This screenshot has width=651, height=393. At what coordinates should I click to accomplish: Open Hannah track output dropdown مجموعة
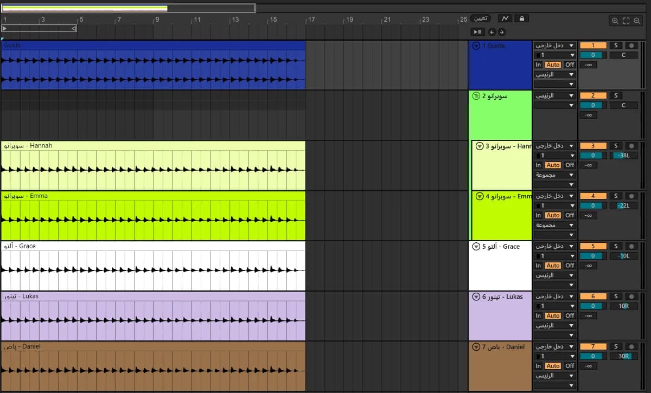point(554,175)
